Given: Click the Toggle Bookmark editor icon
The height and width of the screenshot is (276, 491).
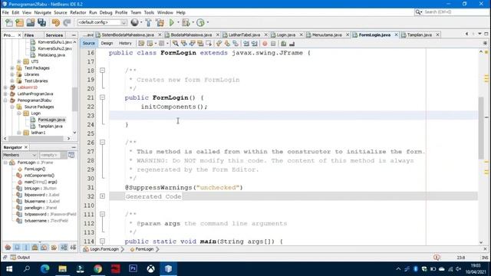Looking at the screenshot, I should coord(236,44).
